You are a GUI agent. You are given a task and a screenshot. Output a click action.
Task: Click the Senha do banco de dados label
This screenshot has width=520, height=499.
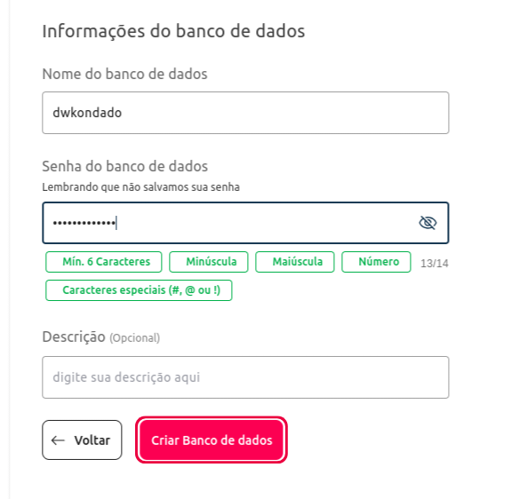click(125, 166)
